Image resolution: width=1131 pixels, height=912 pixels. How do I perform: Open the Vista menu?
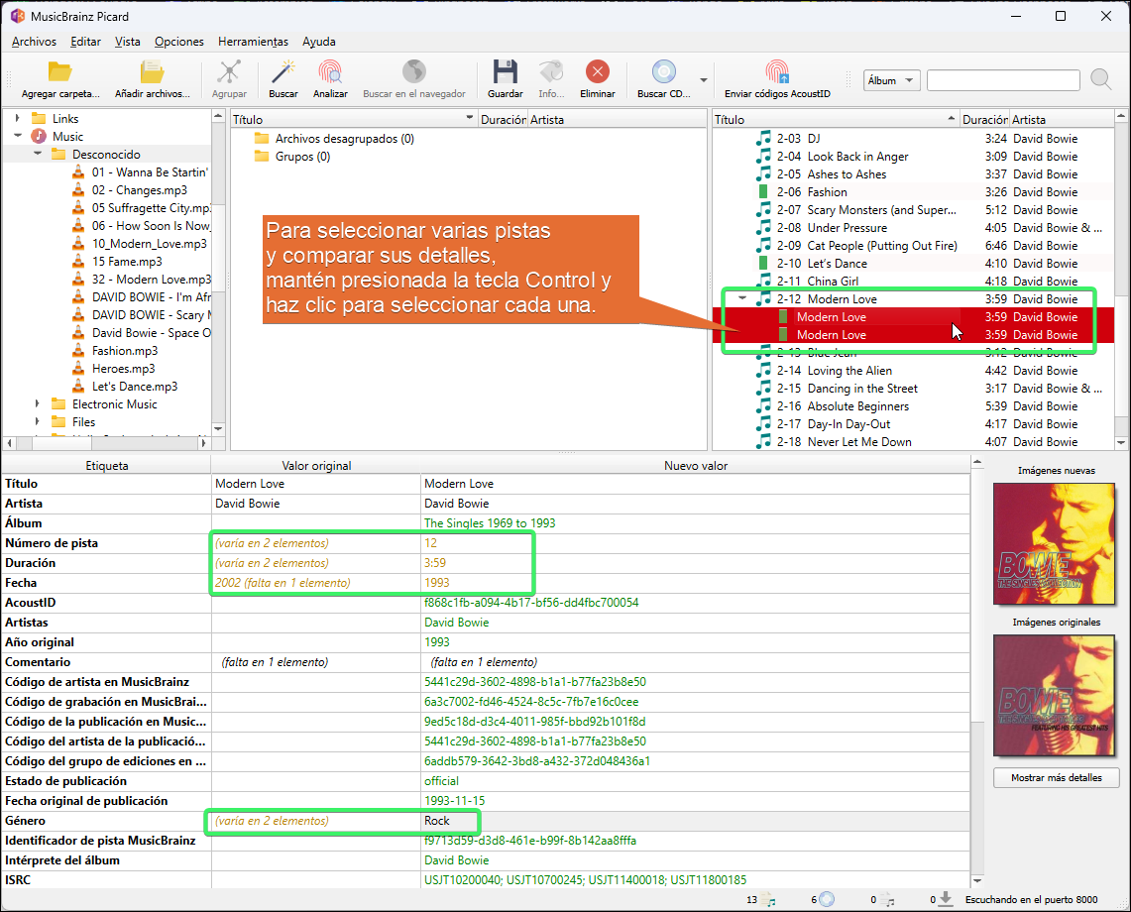tap(128, 42)
